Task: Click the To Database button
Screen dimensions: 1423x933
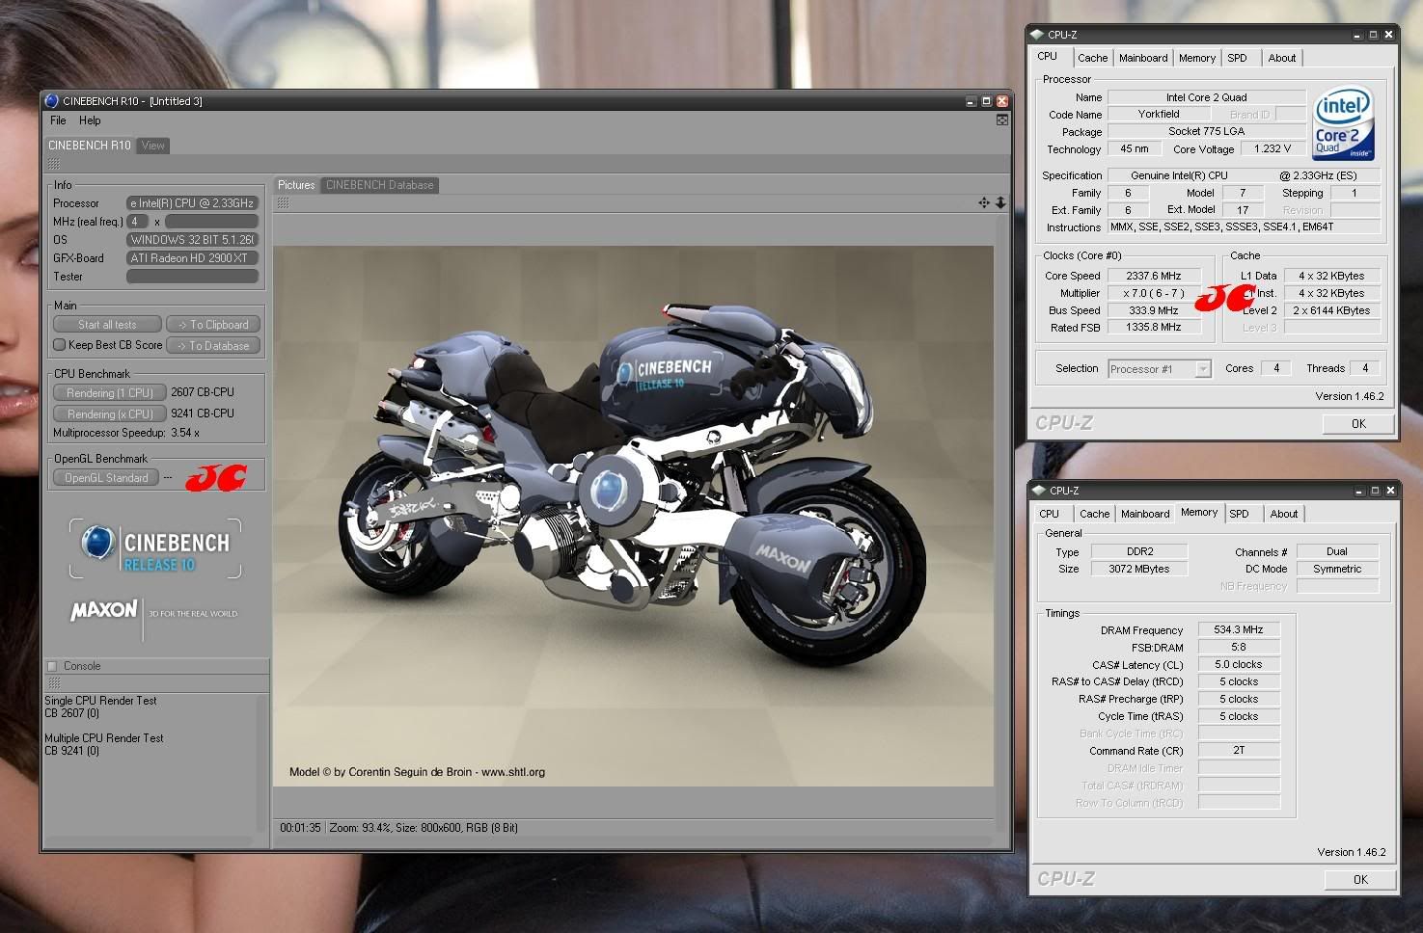Action: tap(213, 346)
